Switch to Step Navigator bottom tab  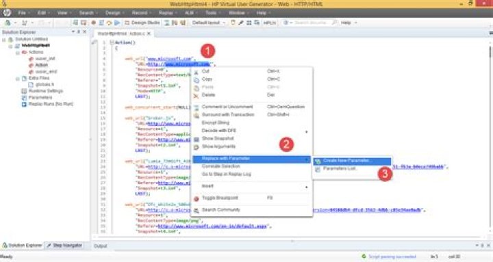64,246
